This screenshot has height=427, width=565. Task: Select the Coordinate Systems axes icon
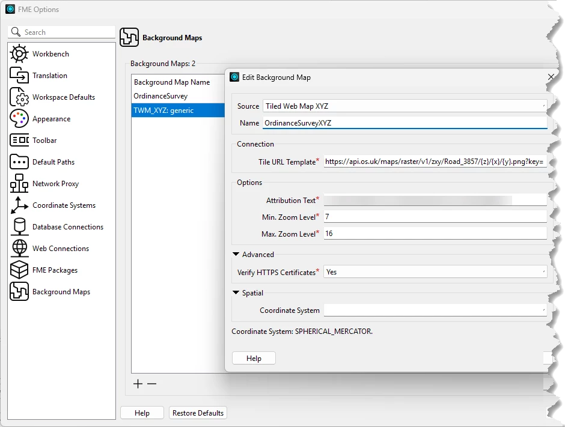(19, 205)
